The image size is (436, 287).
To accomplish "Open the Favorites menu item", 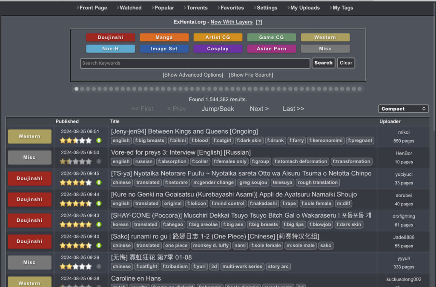I will click(x=232, y=8).
